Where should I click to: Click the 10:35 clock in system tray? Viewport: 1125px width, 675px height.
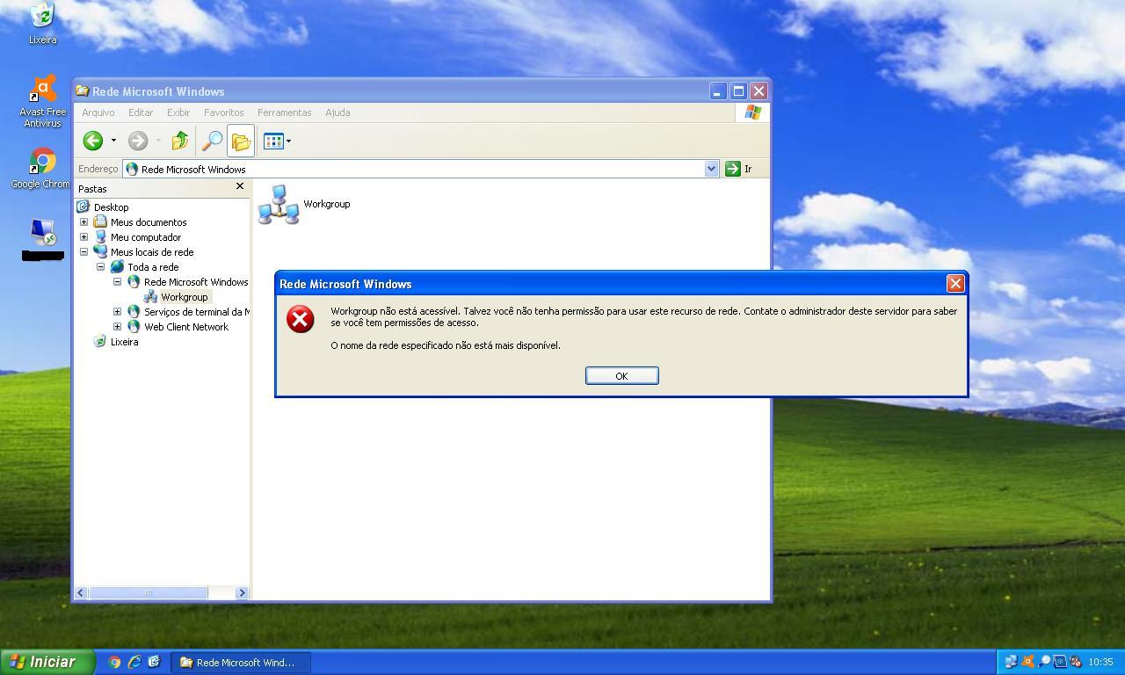1100,662
